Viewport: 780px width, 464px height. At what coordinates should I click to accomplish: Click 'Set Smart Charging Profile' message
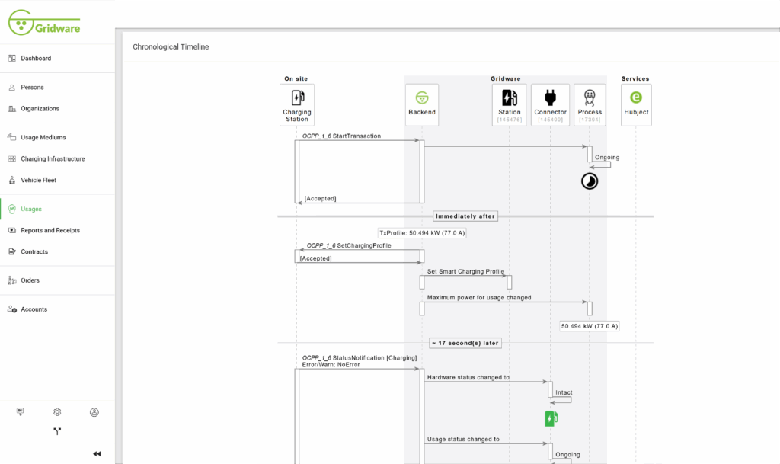click(465, 271)
